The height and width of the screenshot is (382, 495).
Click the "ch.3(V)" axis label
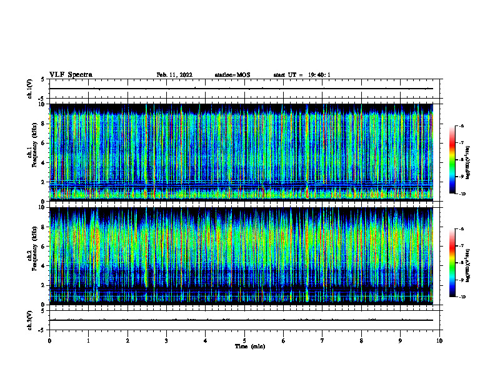(x=30, y=320)
